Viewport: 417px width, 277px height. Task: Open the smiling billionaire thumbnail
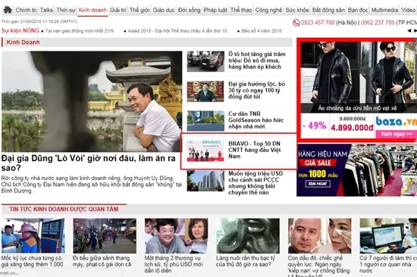coord(177,236)
